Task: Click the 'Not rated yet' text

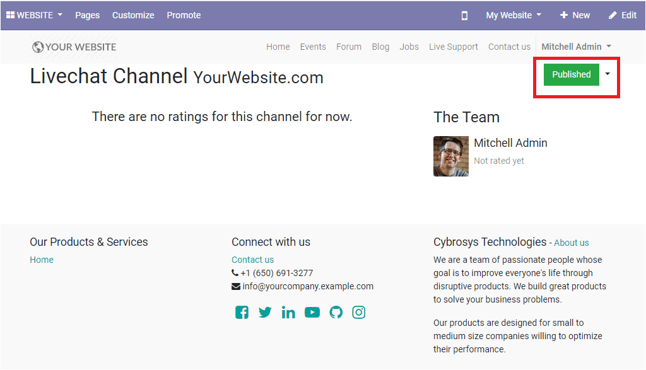Action: [499, 161]
